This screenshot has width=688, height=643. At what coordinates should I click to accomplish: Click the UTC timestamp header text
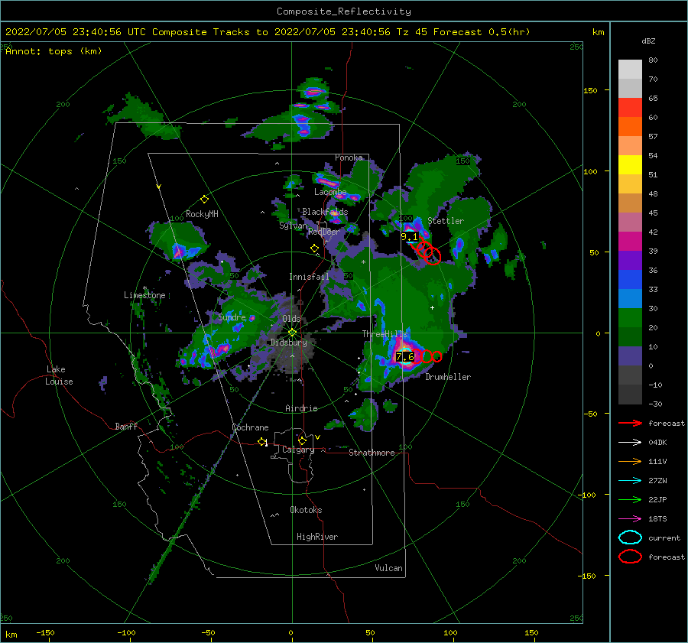coord(268,32)
